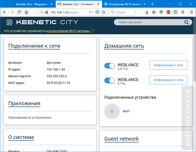The width and height of the screenshot is (196, 152).
Task: Open the browser home page
Action: (26, 12)
